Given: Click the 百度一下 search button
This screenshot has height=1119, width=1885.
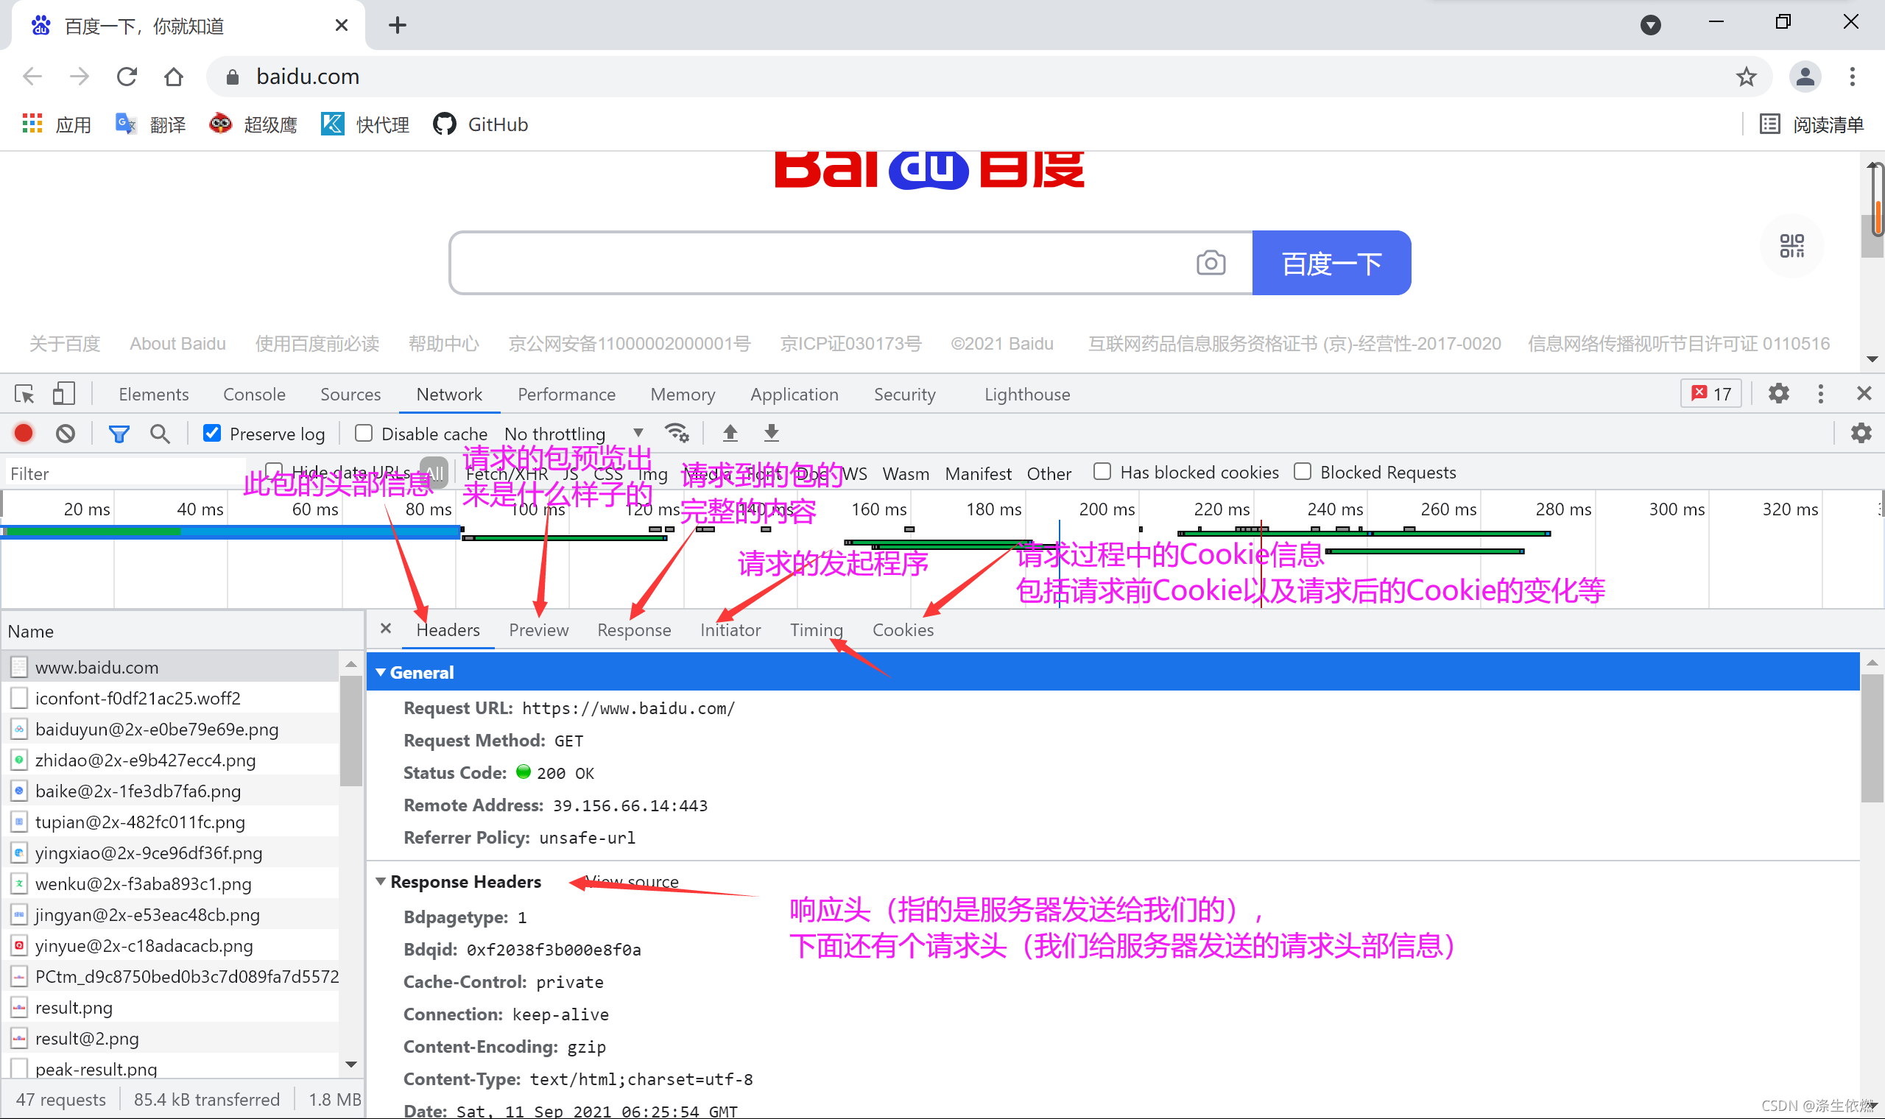Looking at the screenshot, I should tap(1331, 263).
